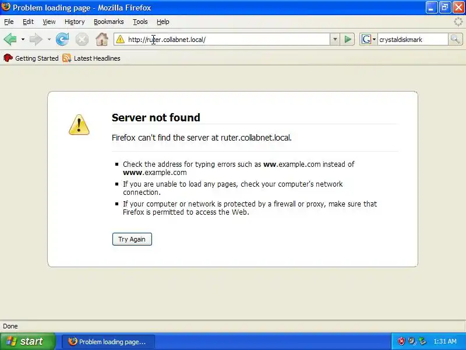
Task: Open the View menu
Action: (x=49, y=22)
